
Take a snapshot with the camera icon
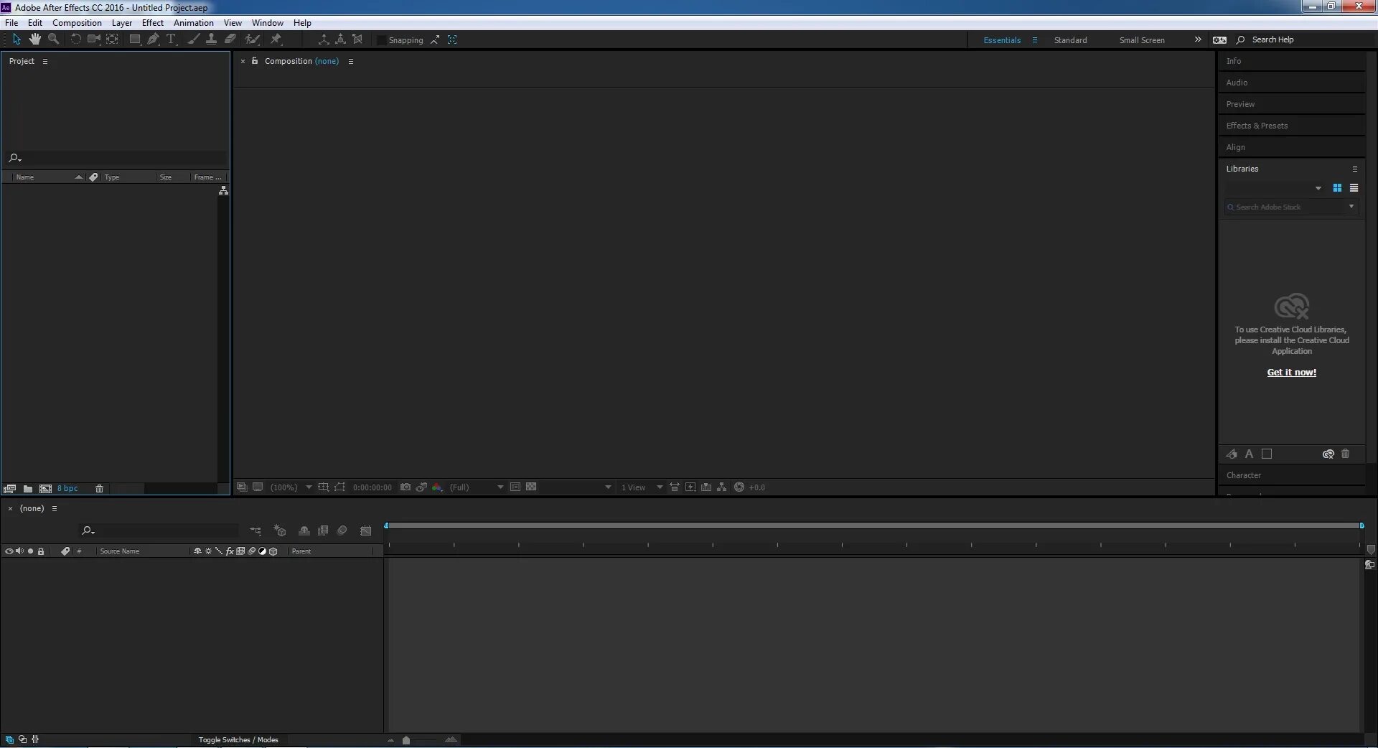point(406,487)
